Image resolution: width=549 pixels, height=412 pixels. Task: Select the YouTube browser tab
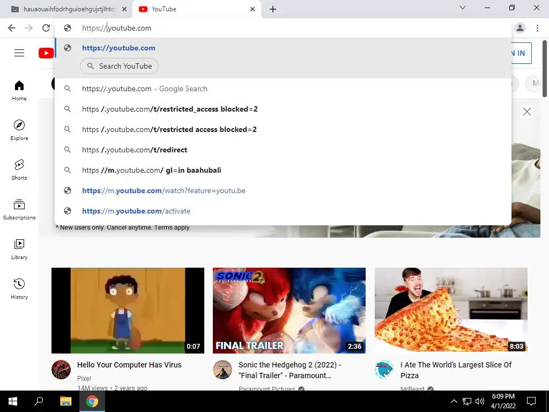[196, 9]
